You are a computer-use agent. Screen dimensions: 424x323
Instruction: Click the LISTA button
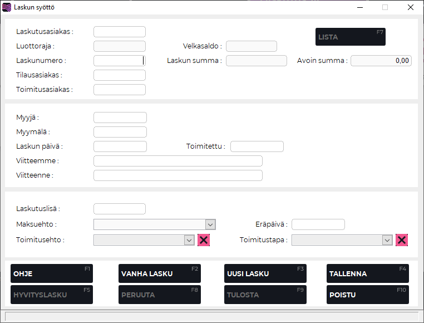350,37
